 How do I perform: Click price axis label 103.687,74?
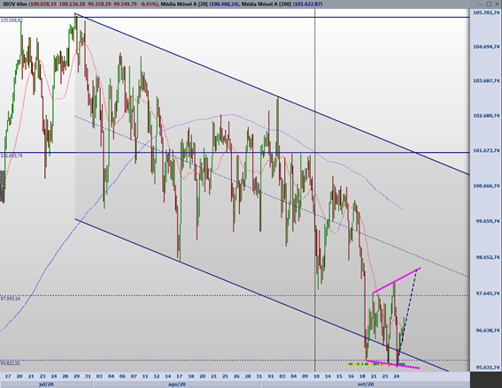pyautogui.click(x=486, y=80)
